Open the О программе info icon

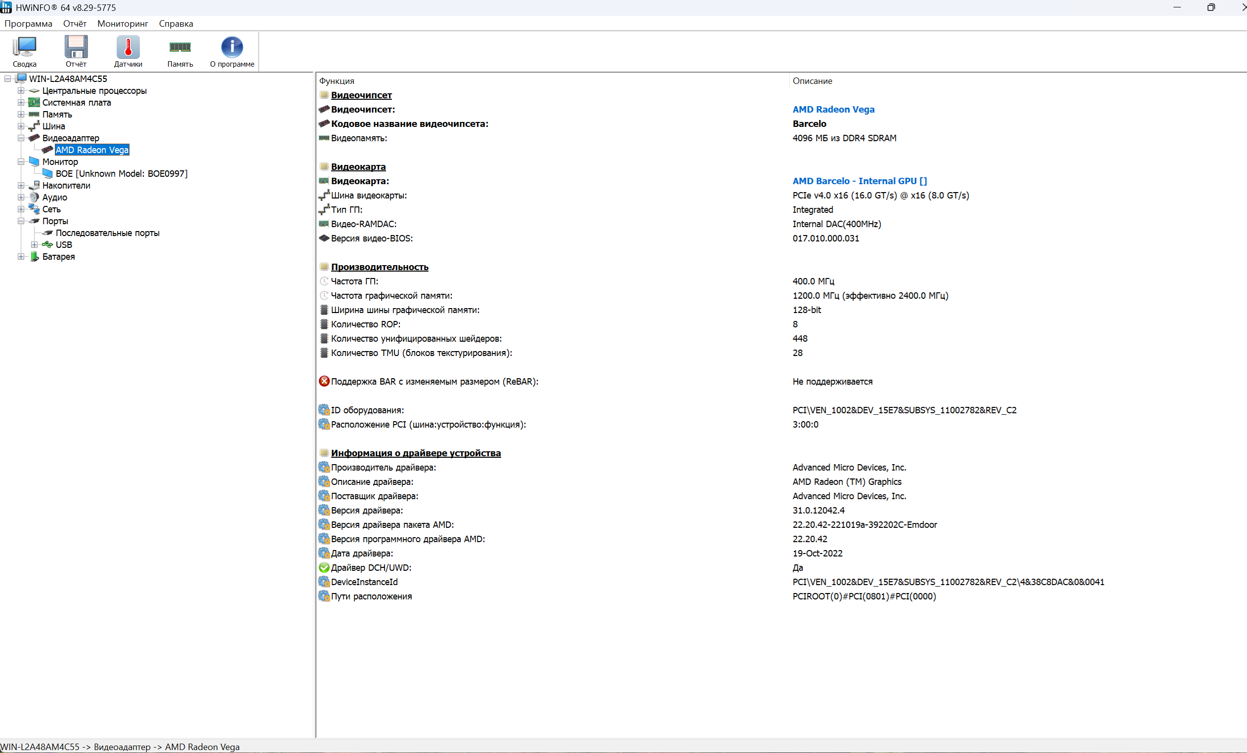[232, 47]
